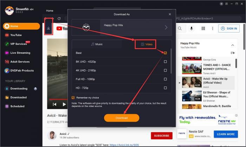Click the orange Download button
This screenshot has height=147, width=246.
point(122,118)
